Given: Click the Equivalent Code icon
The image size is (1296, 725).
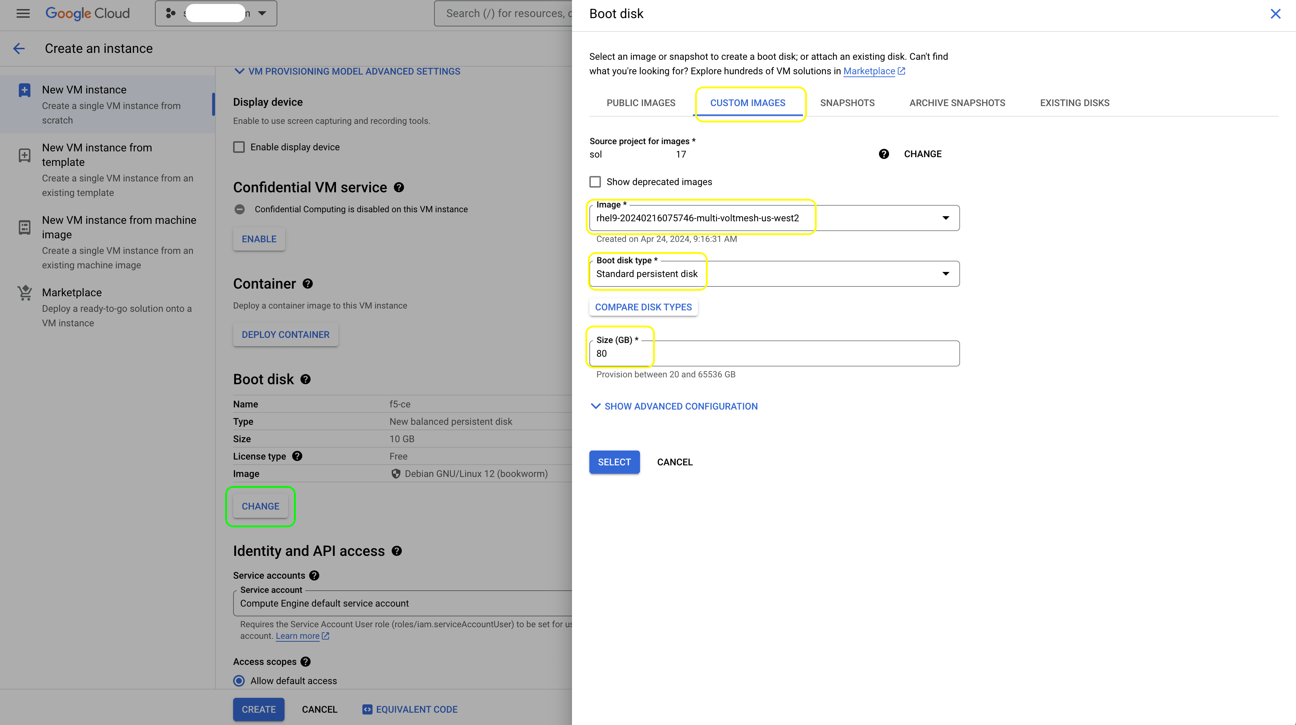Looking at the screenshot, I should tap(367, 709).
